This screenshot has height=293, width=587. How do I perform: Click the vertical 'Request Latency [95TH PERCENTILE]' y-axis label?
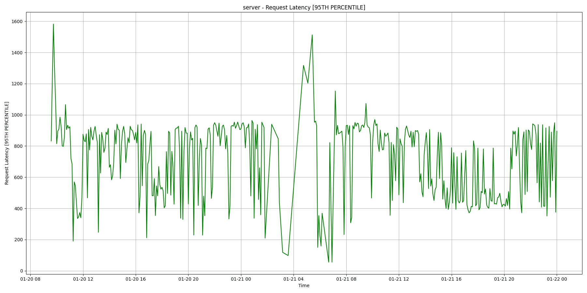coord(7,143)
